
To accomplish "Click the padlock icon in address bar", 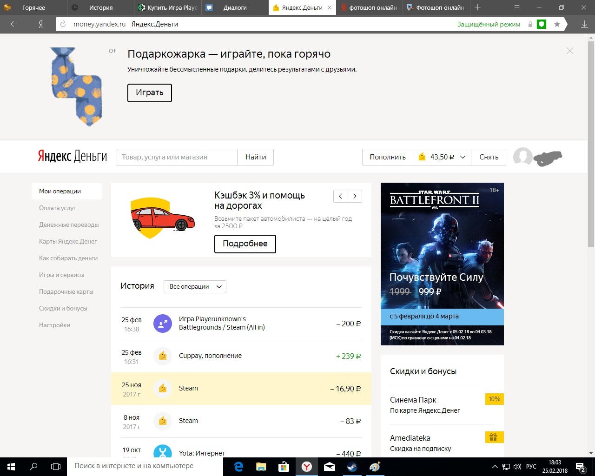I will [530, 24].
